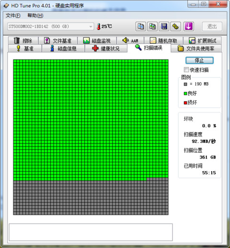Click the 停止 stop scan button
The image size is (230, 248).
click(x=199, y=61)
